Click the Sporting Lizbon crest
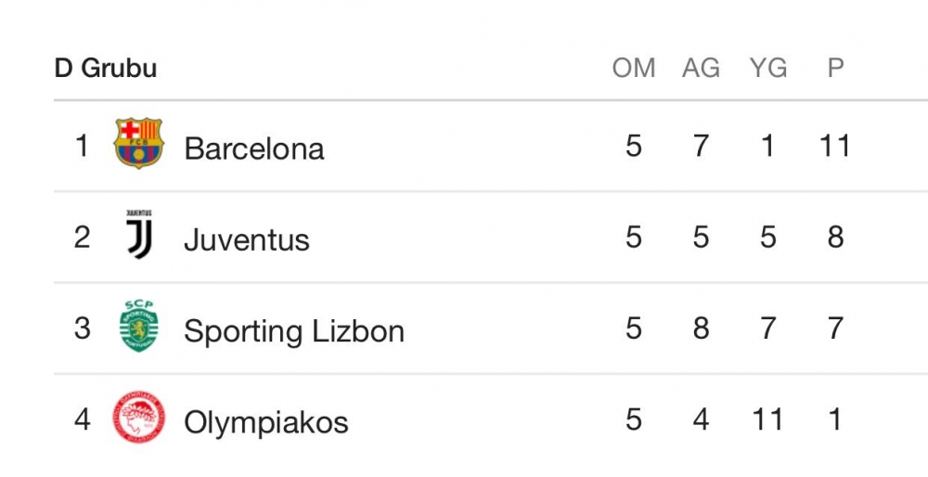The width and height of the screenshot is (928, 477). coord(138,327)
